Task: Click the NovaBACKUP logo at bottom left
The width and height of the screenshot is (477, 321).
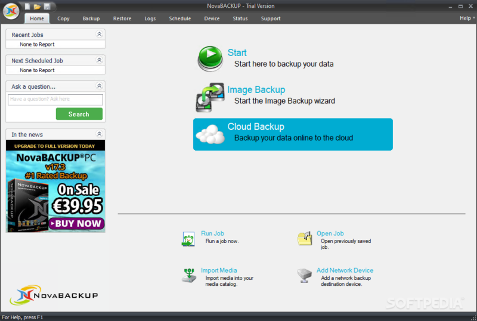Action: point(54,295)
